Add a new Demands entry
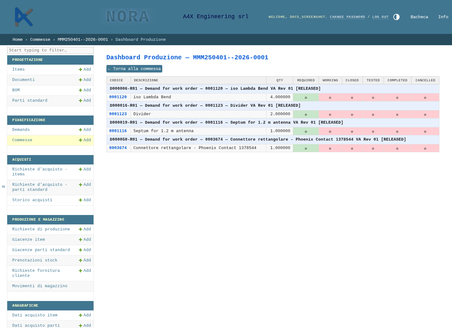 click(85, 130)
